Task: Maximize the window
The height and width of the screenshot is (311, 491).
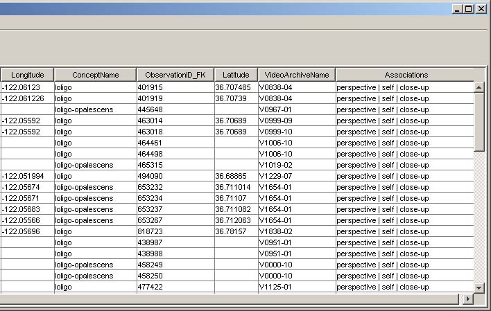Action: 469,9
